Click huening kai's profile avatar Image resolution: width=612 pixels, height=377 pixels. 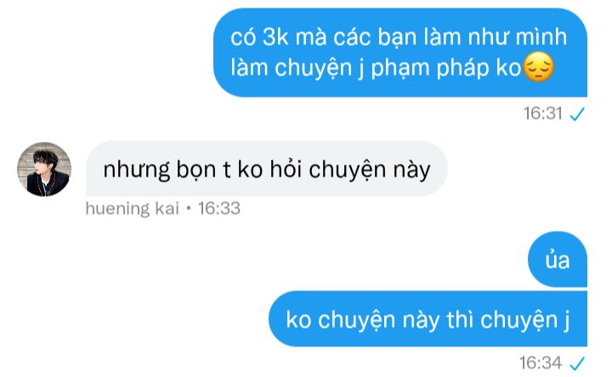[44, 169]
